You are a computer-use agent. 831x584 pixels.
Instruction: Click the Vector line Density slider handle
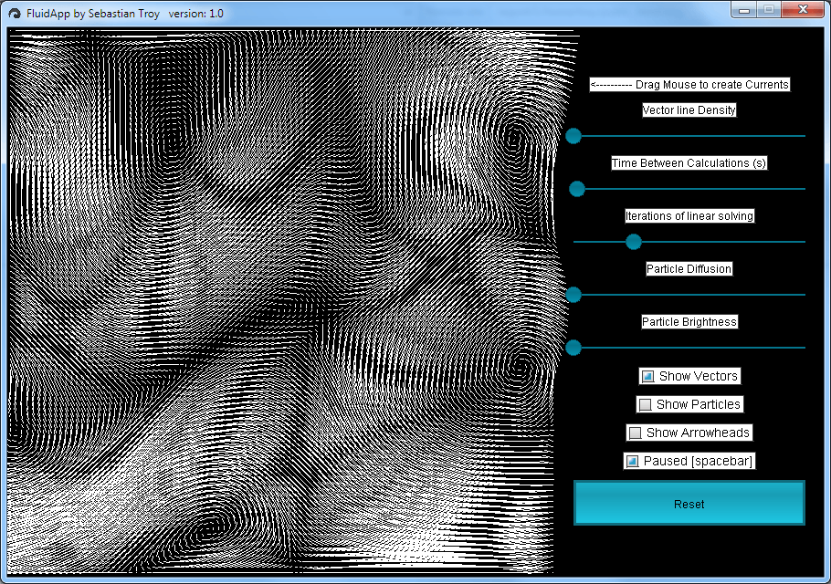tap(573, 136)
